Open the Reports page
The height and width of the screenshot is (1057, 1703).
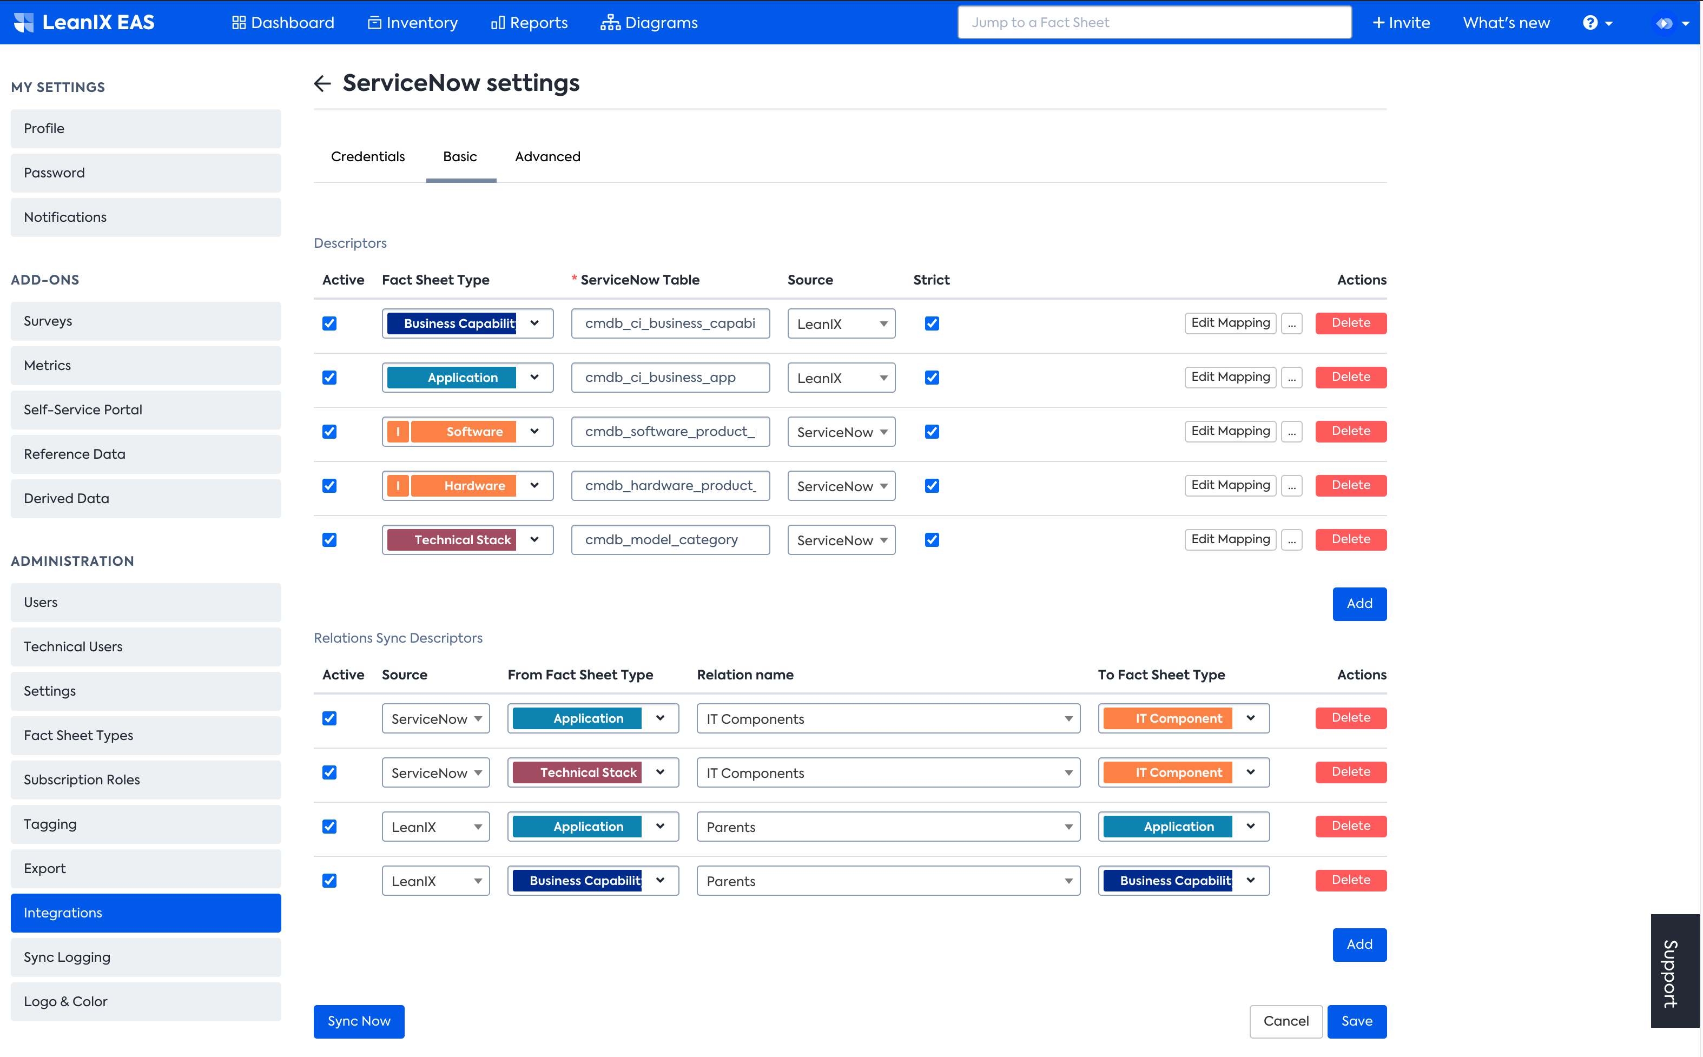coord(529,22)
